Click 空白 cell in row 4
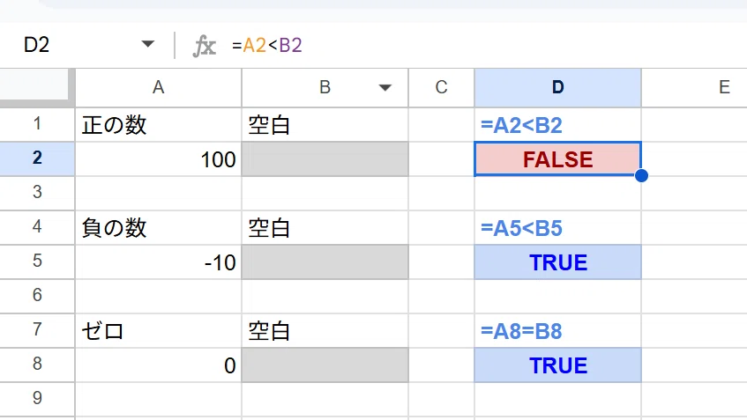Image resolution: width=747 pixels, height=420 pixels. [325, 227]
